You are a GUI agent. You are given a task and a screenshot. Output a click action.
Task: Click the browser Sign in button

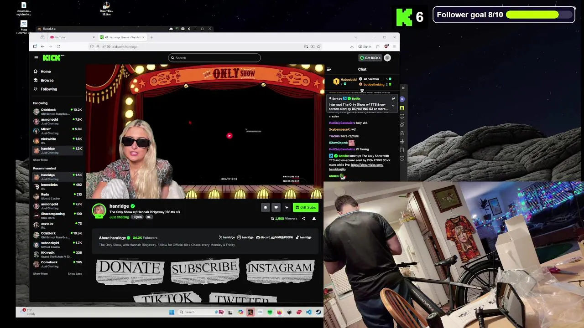(365, 46)
